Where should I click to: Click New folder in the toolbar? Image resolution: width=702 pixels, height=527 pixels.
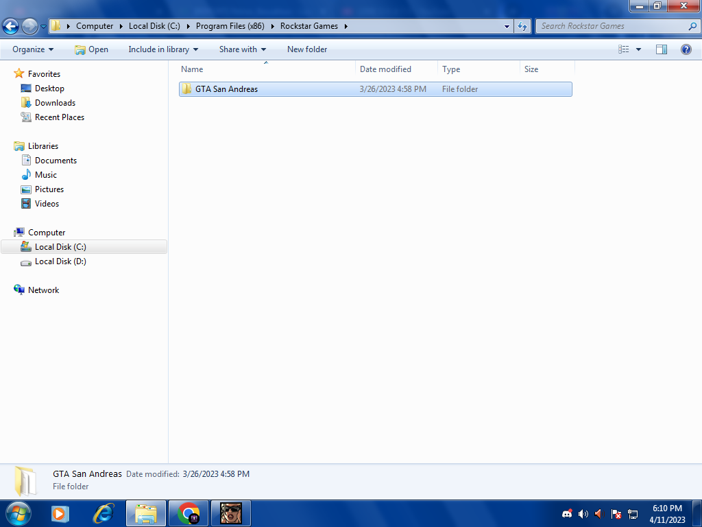point(307,49)
